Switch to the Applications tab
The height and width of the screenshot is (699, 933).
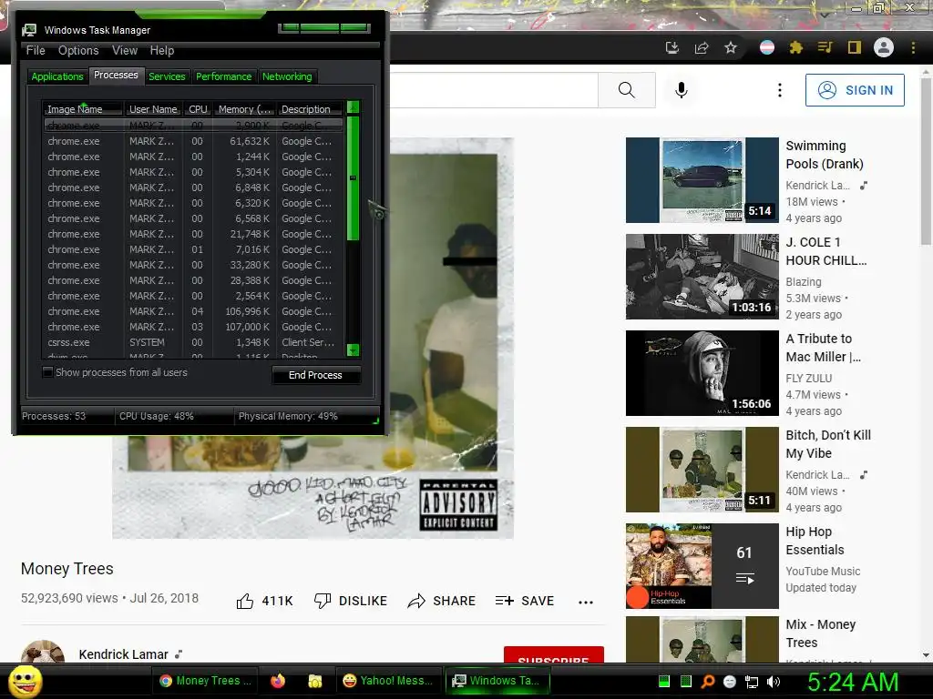[x=57, y=76]
